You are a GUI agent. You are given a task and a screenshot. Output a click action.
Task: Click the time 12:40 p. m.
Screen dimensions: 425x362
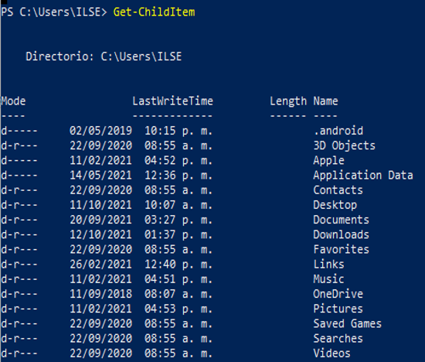[x=178, y=265]
